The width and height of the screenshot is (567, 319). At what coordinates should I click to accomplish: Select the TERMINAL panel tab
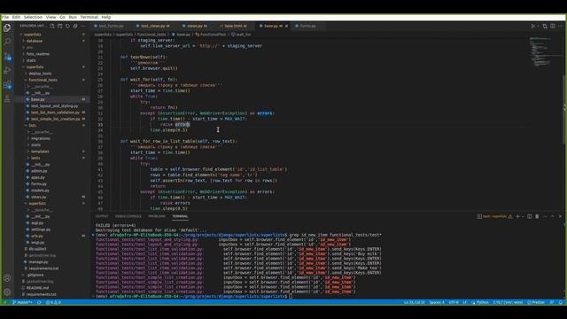180,216
